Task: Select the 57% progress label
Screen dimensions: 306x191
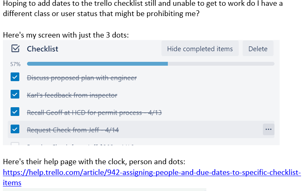Action: 15,64
